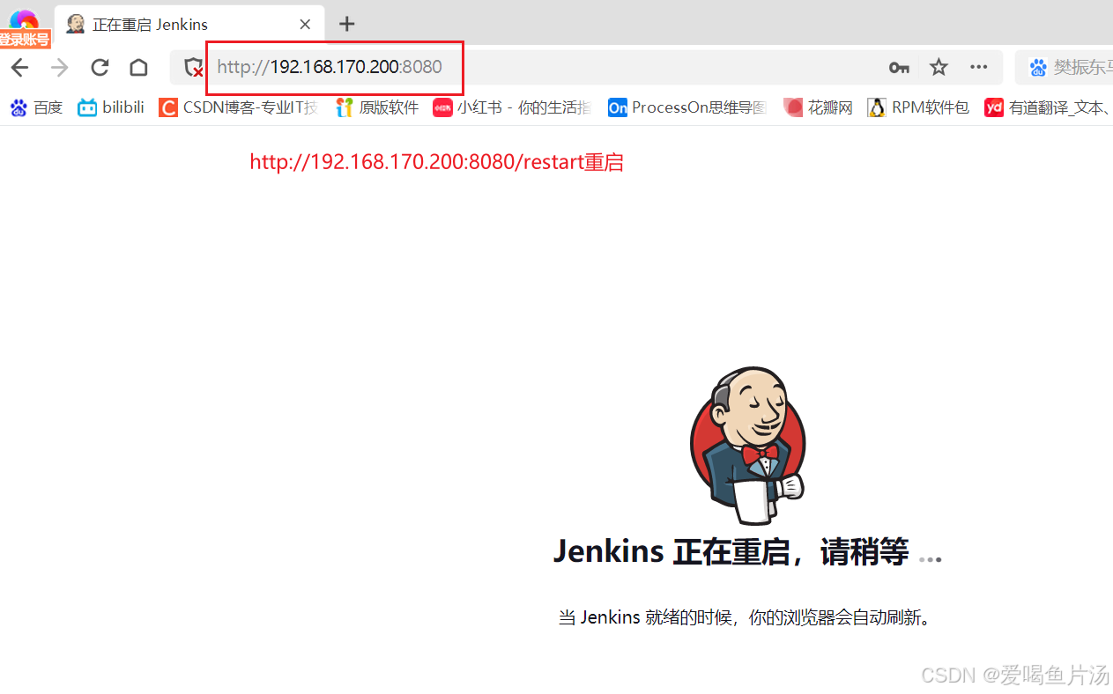The height and width of the screenshot is (694, 1113).
Task: Click the Jenkins favicon on the tab
Action: coord(76,25)
